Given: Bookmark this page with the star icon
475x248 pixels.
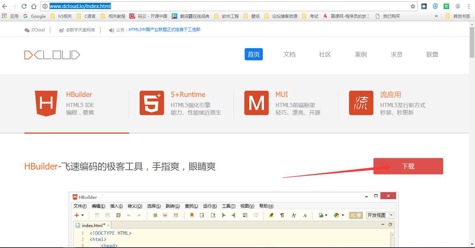Looking at the screenshot, I should [x=413, y=6].
